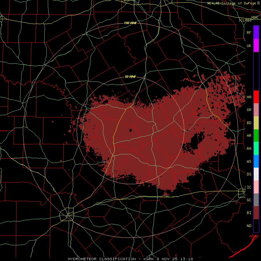The image size is (261, 261).
Task: Select the GR pink legend swatch
Action: tap(256, 110)
